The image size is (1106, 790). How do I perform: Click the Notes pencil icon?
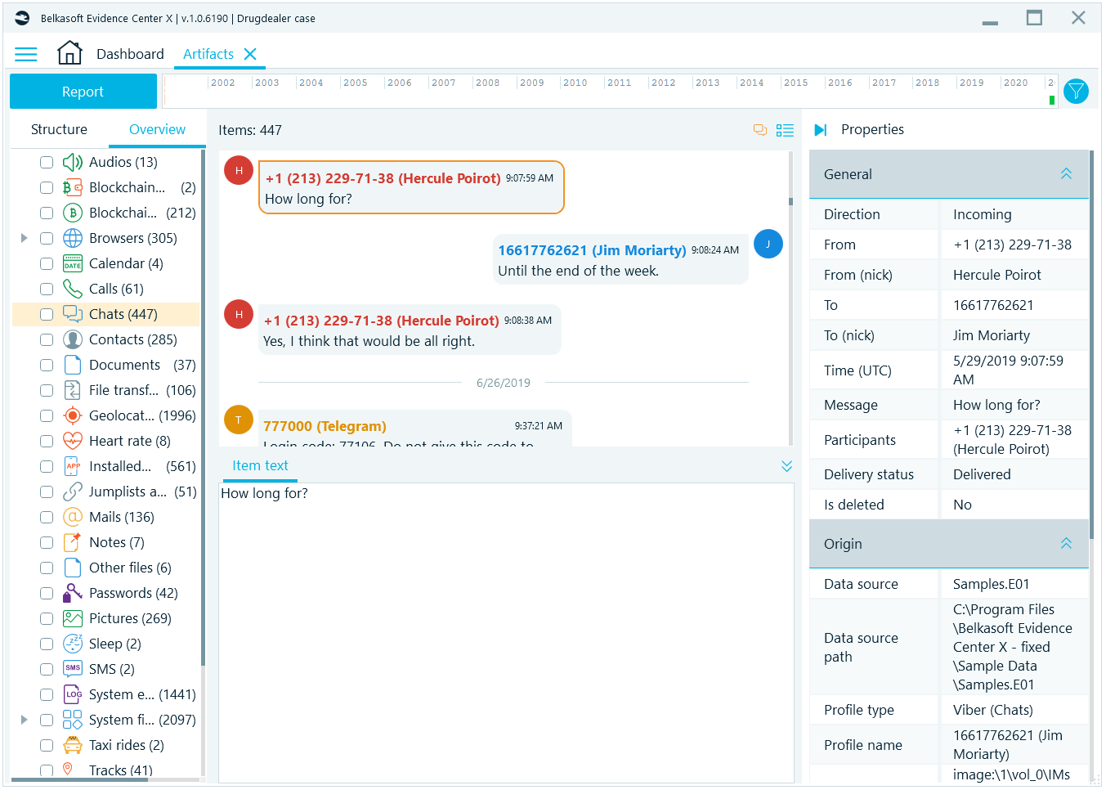click(73, 542)
